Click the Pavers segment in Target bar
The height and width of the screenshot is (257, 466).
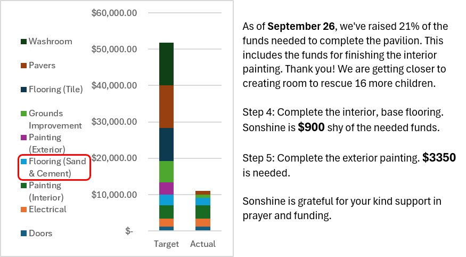coord(166,107)
